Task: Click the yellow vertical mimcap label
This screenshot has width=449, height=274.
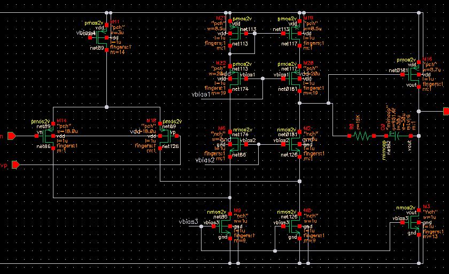Action: tap(384, 150)
